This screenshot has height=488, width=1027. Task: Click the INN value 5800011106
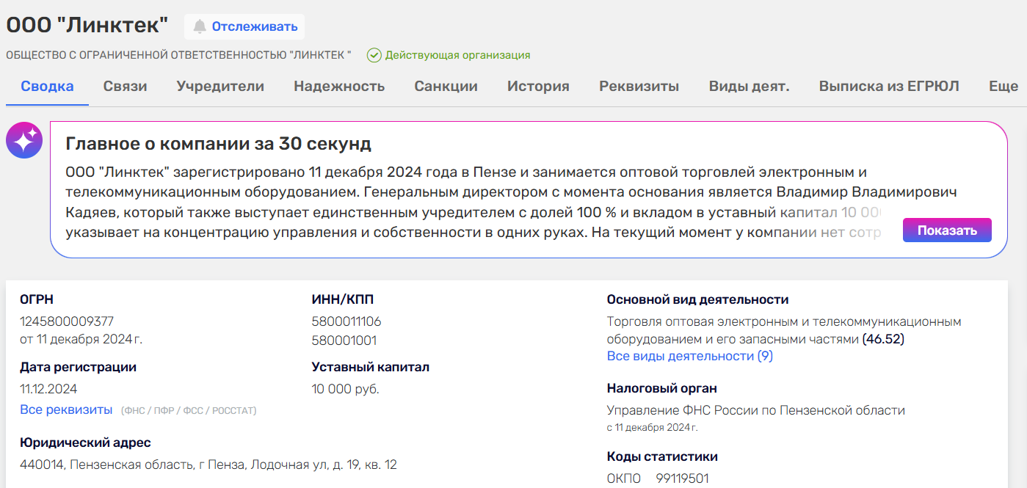click(346, 321)
